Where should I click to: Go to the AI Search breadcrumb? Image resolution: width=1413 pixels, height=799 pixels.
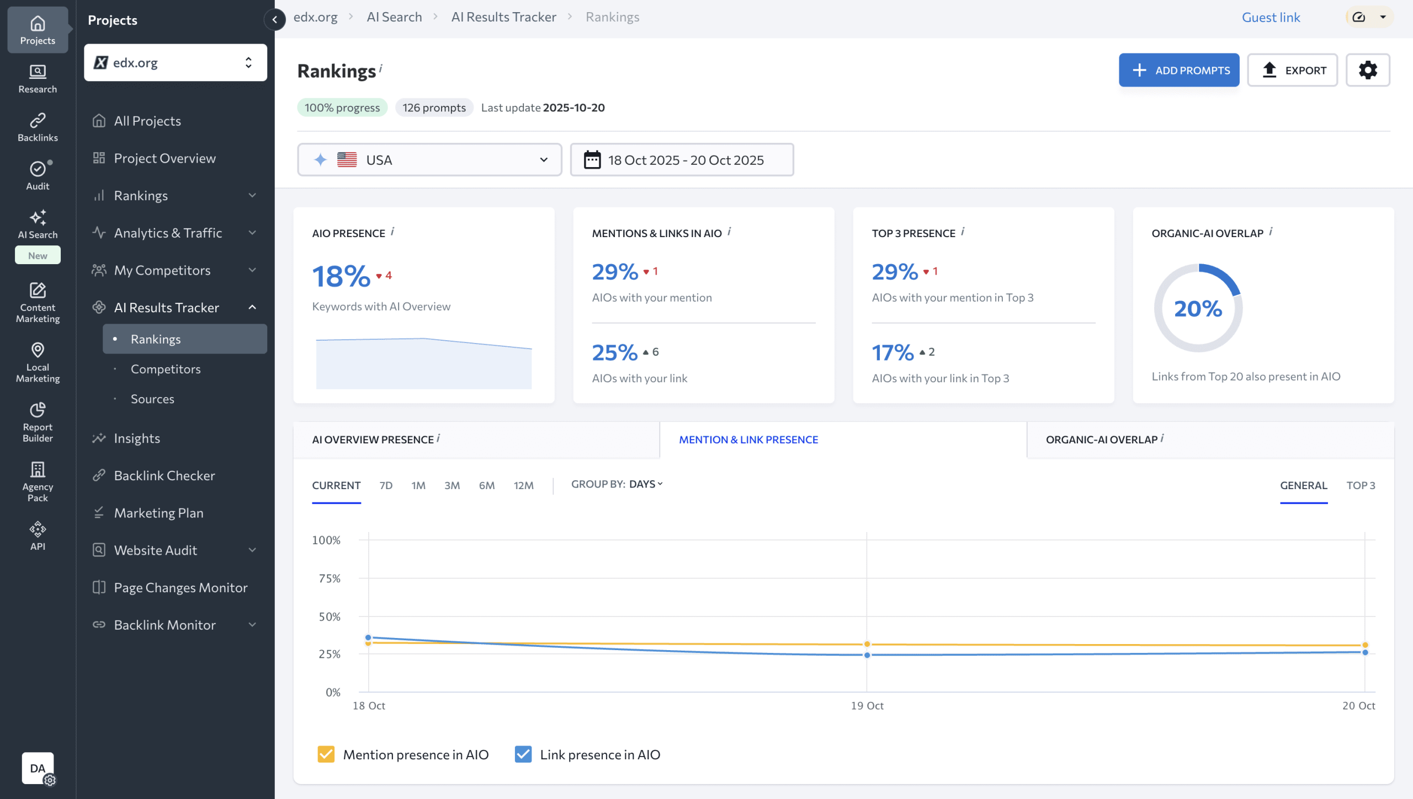pos(394,17)
